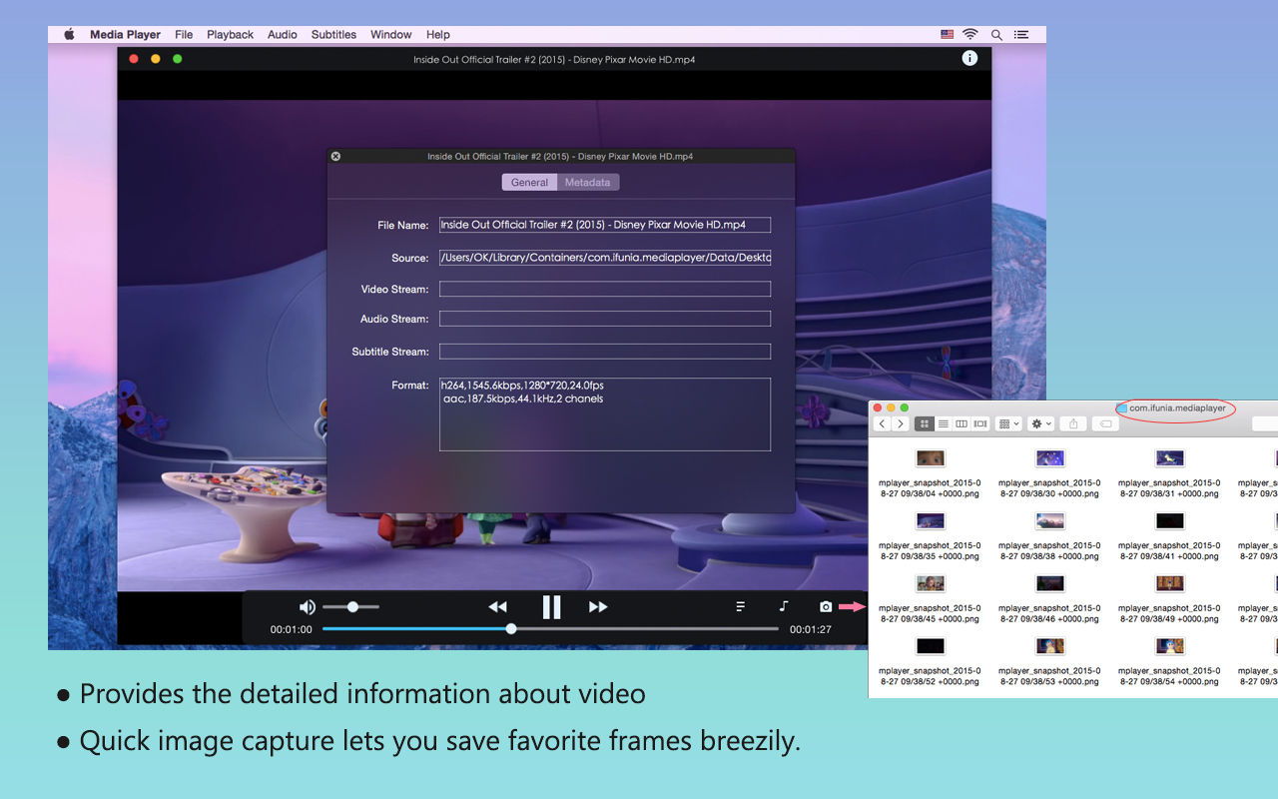Open the Audio menu

tap(283, 34)
